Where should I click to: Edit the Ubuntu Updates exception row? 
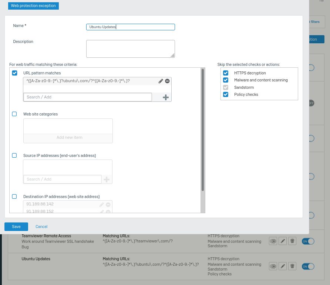tap(283, 266)
